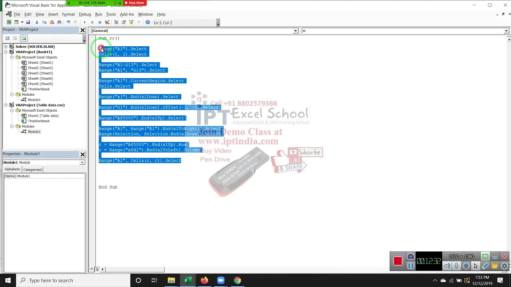The height and width of the screenshot is (287, 511).
Task: Click the horizontal scrollbar of code window
Action: [134, 269]
